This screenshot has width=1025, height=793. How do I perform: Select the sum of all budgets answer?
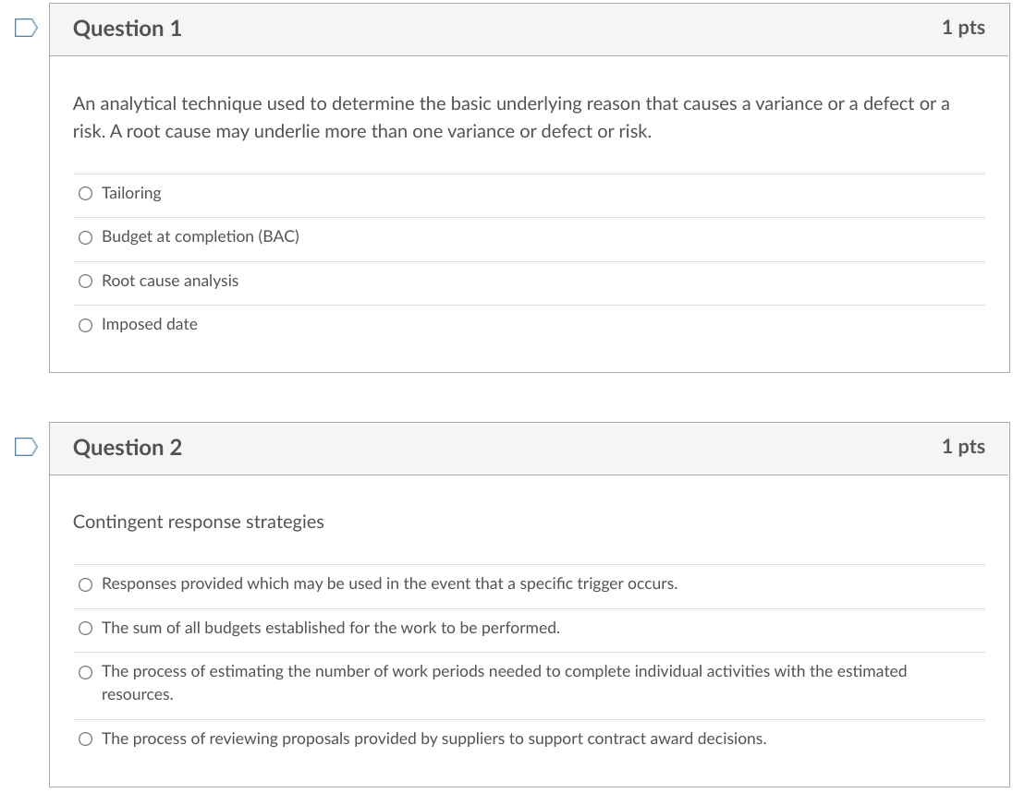85,628
